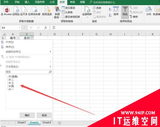
Task: Click the filter search (搜索) box
Action: point(29,72)
